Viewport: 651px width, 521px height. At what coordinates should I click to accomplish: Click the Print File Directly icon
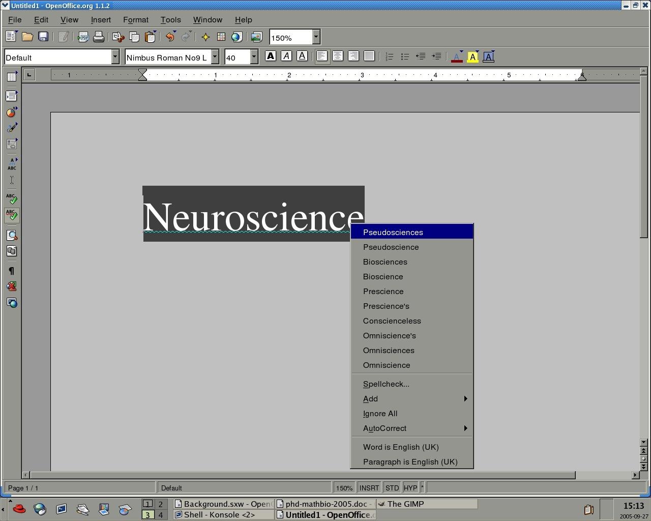coord(99,37)
